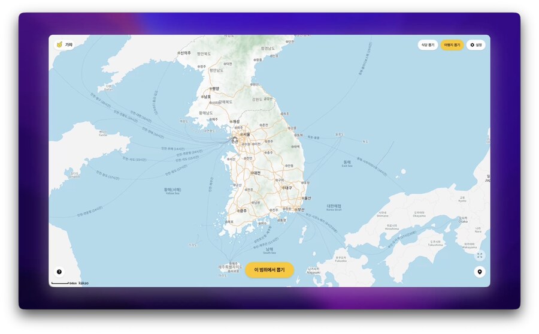Click the 서울 city label

pos(246,134)
